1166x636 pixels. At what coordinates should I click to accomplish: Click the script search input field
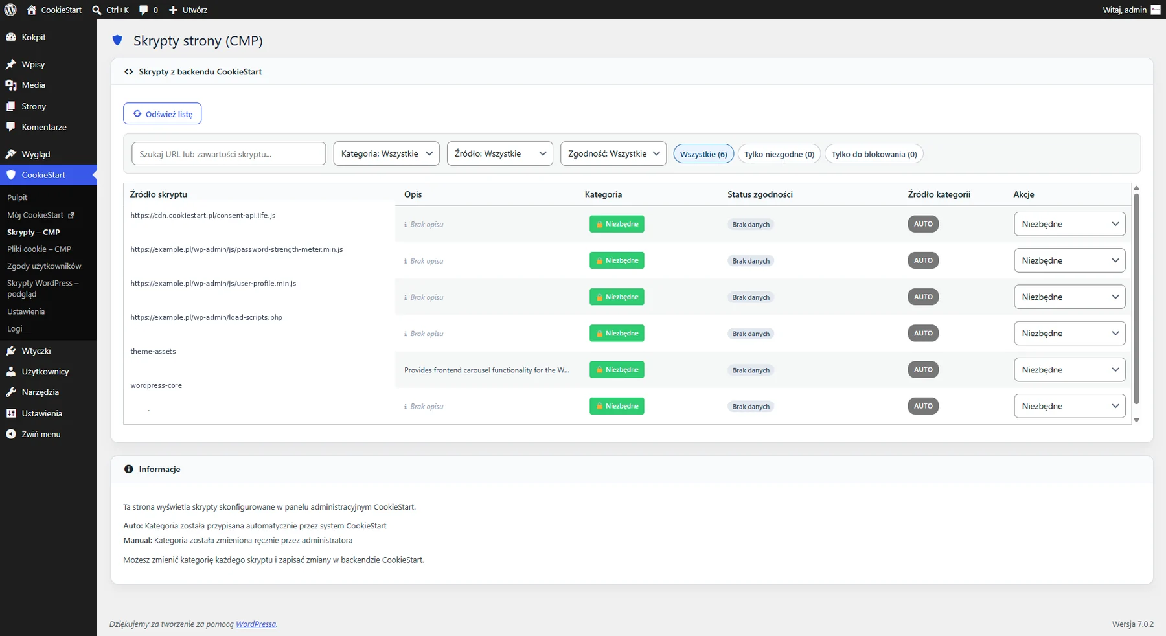(x=229, y=153)
